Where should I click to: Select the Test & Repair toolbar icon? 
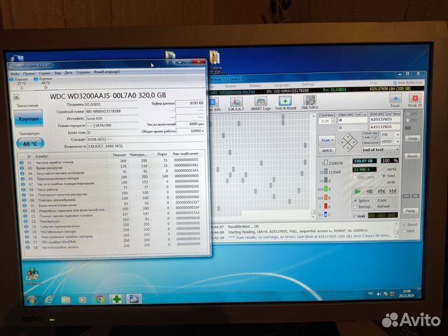(286, 102)
